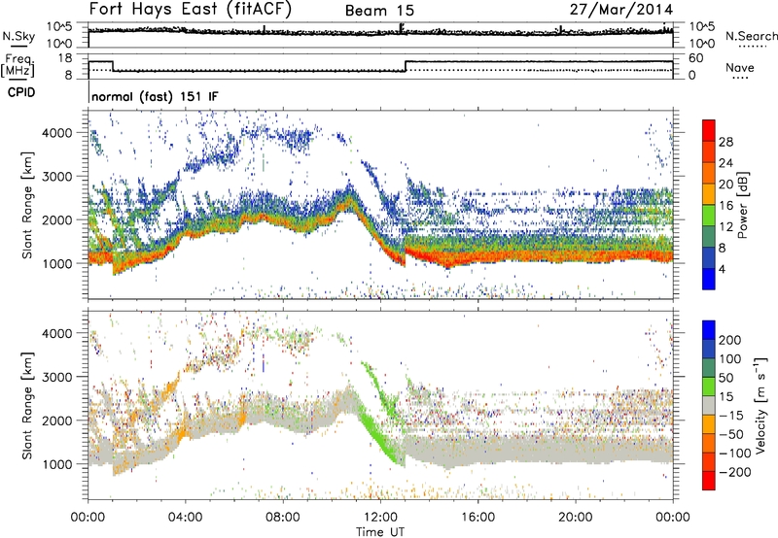Click the '20:00' time axis label
This screenshot has width=778, height=538.
(576, 518)
